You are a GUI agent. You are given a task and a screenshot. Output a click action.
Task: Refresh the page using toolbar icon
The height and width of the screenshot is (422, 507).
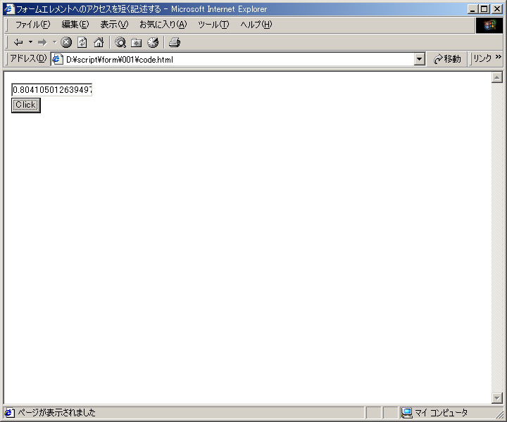(x=82, y=42)
